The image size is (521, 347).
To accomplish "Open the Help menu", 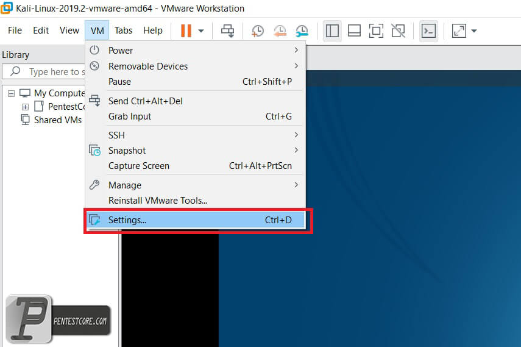I will point(153,30).
